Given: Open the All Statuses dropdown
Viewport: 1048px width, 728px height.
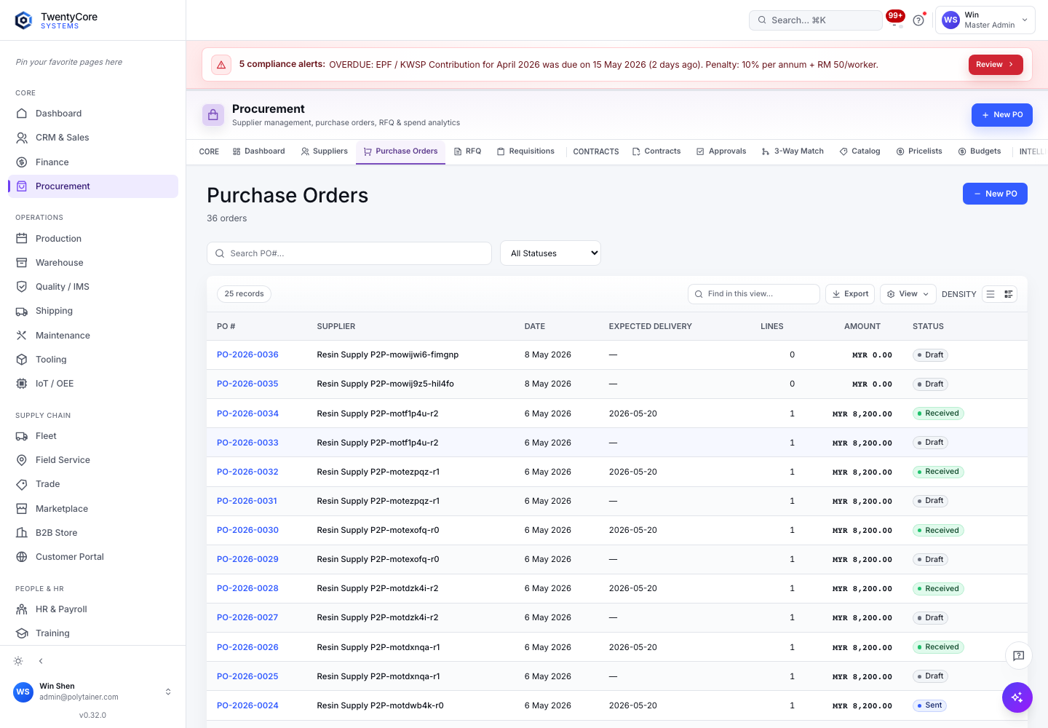Looking at the screenshot, I should tap(550, 253).
